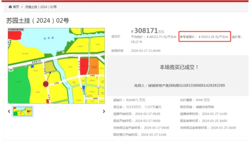Click the 308171 万元 deal price

[148, 31]
